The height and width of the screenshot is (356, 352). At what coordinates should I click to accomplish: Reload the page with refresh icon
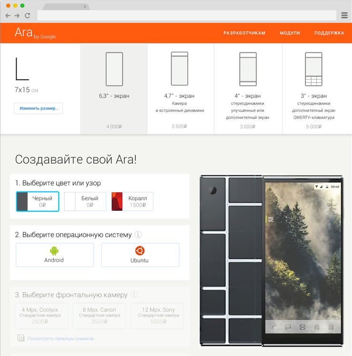(x=28, y=15)
